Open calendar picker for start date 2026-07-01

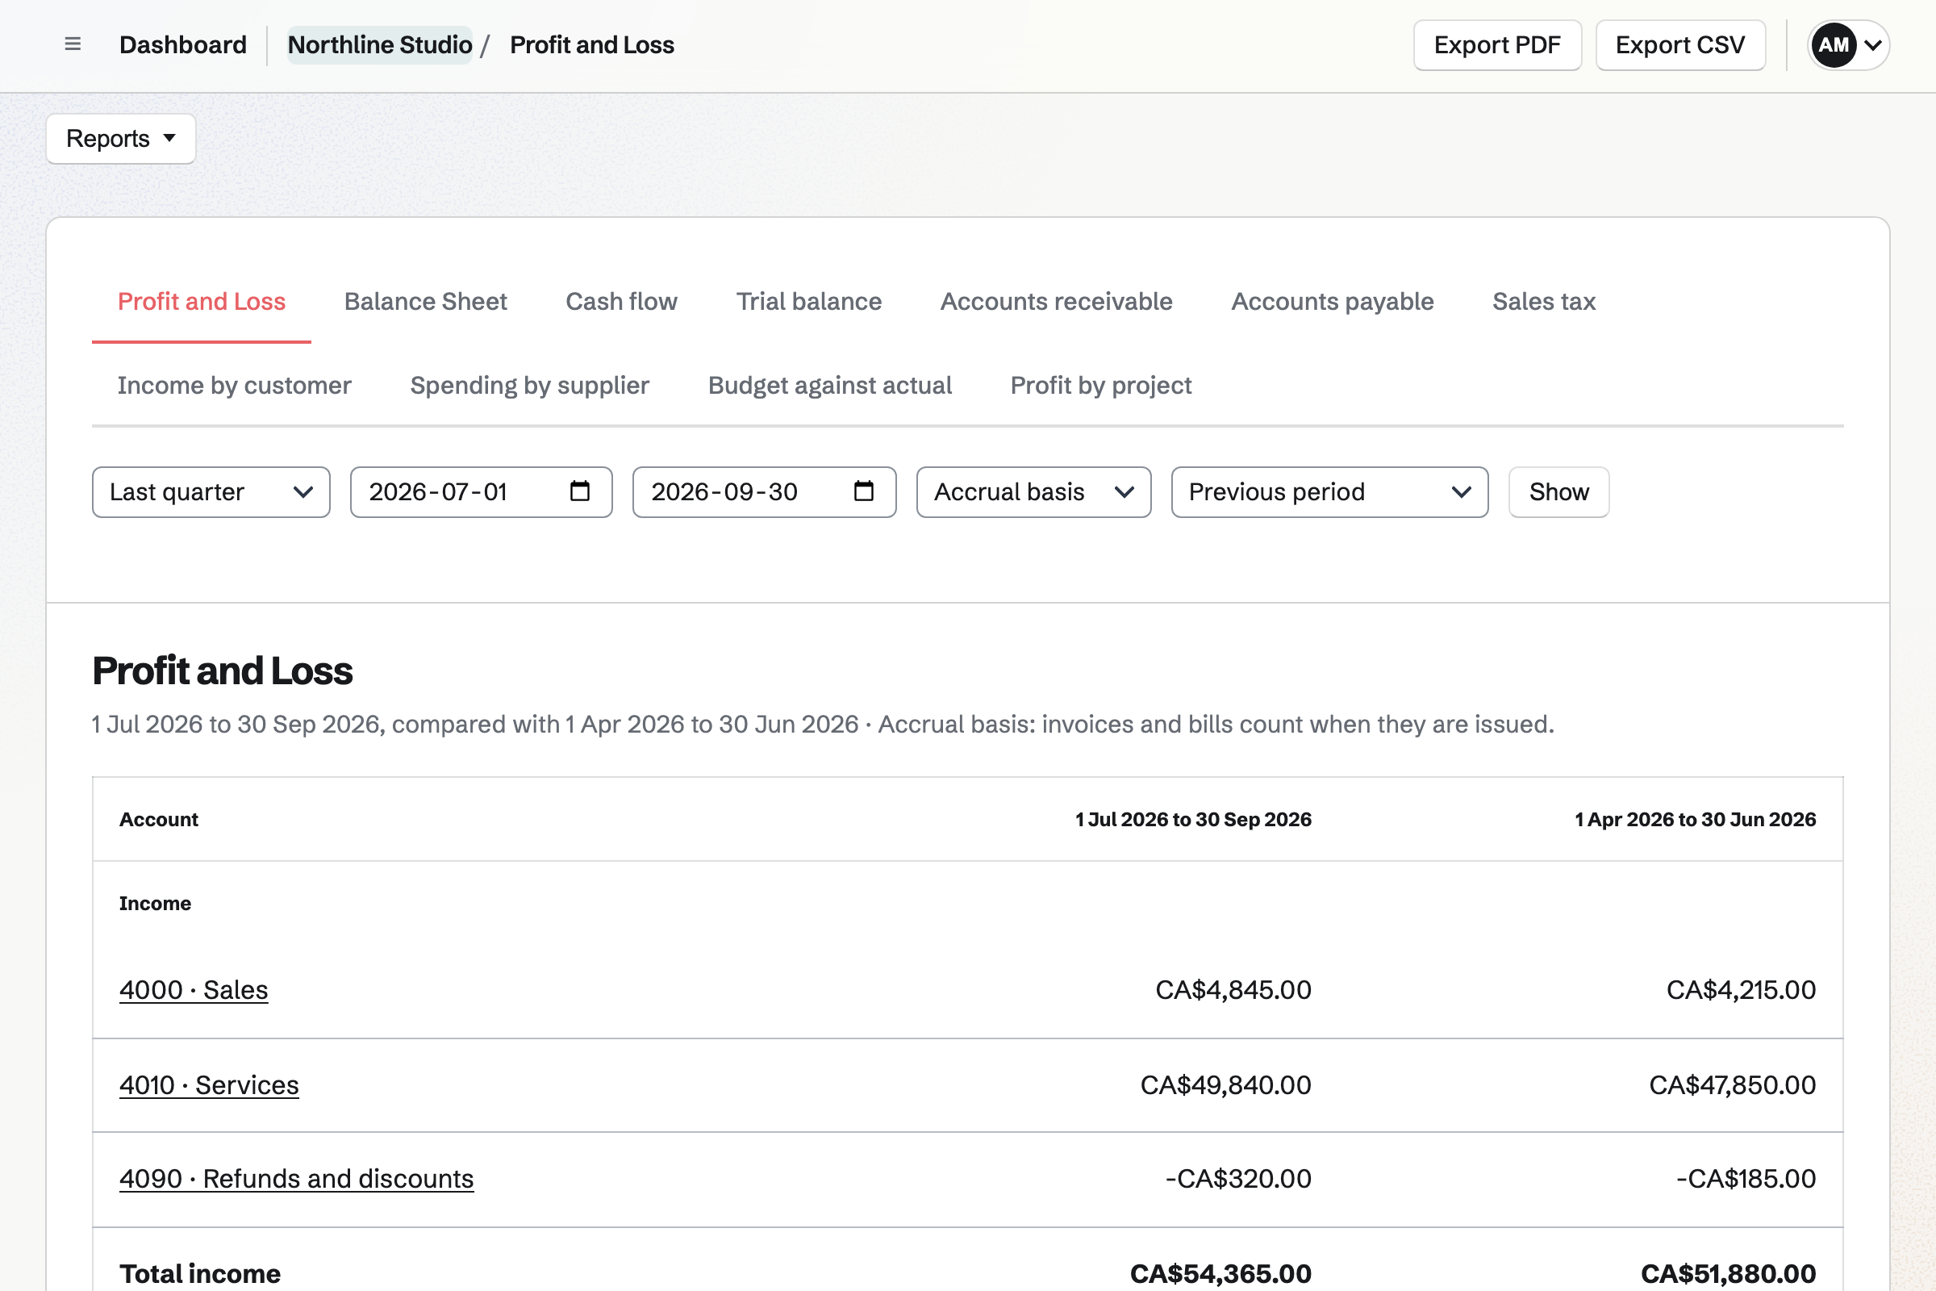click(x=579, y=491)
